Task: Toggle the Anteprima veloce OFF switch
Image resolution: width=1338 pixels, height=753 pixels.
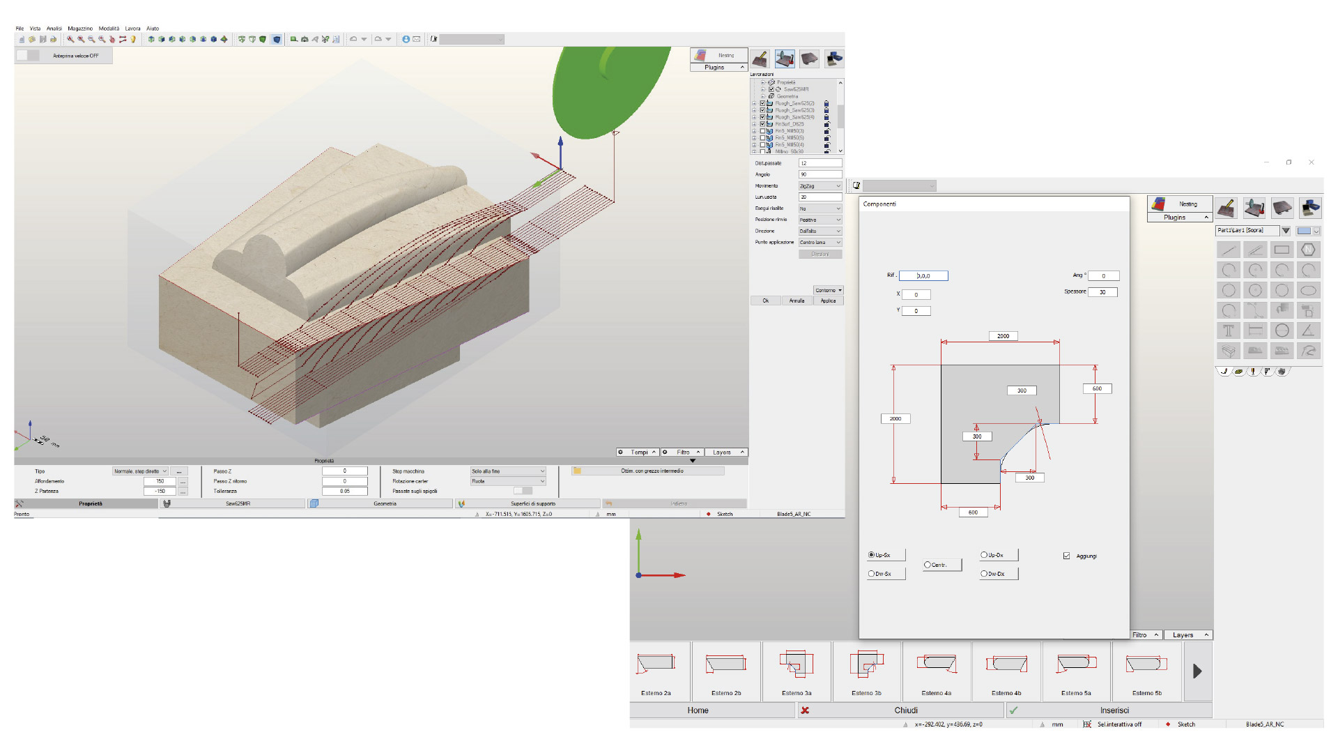Action: pyautogui.click(x=28, y=55)
